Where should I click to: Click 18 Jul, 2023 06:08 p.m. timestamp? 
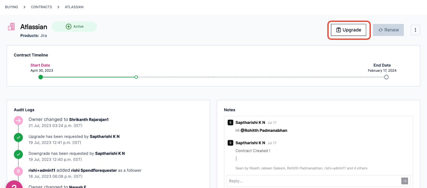click(55, 176)
